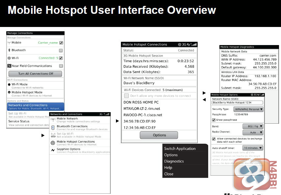This screenshot has width=281, height=195.
Task: Click the Bluetooth icon in Manage Connections
Action: 9,50
